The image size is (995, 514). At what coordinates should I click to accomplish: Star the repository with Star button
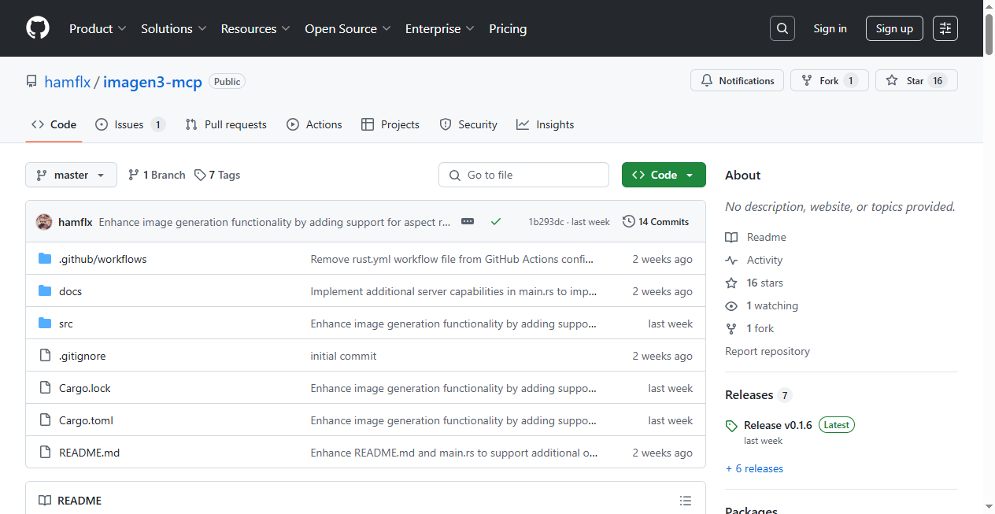[x=916, y=80]
